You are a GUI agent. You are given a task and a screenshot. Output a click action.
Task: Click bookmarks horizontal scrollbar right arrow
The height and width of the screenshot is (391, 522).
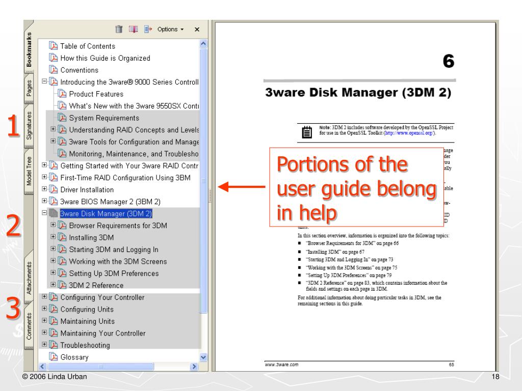[x=194, y=367]
